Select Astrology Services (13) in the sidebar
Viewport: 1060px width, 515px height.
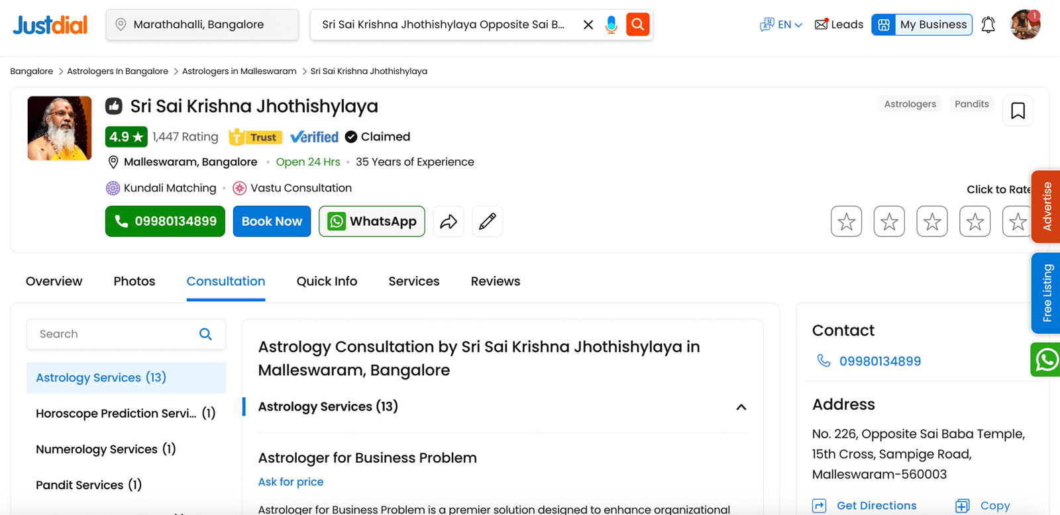[x=126, y=377]
